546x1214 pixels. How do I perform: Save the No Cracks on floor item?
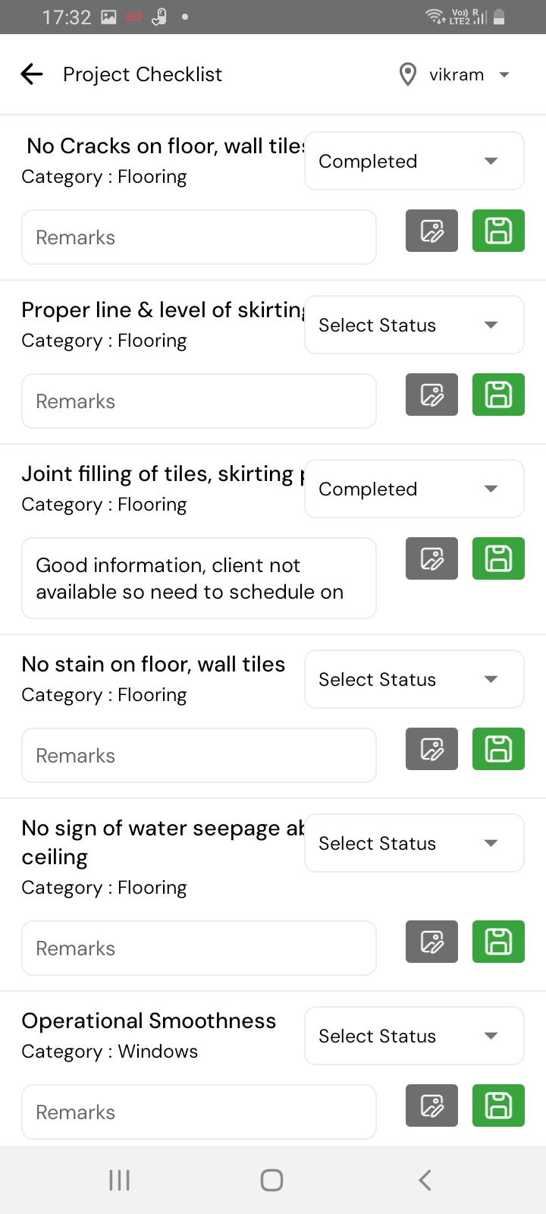[498, 231]
